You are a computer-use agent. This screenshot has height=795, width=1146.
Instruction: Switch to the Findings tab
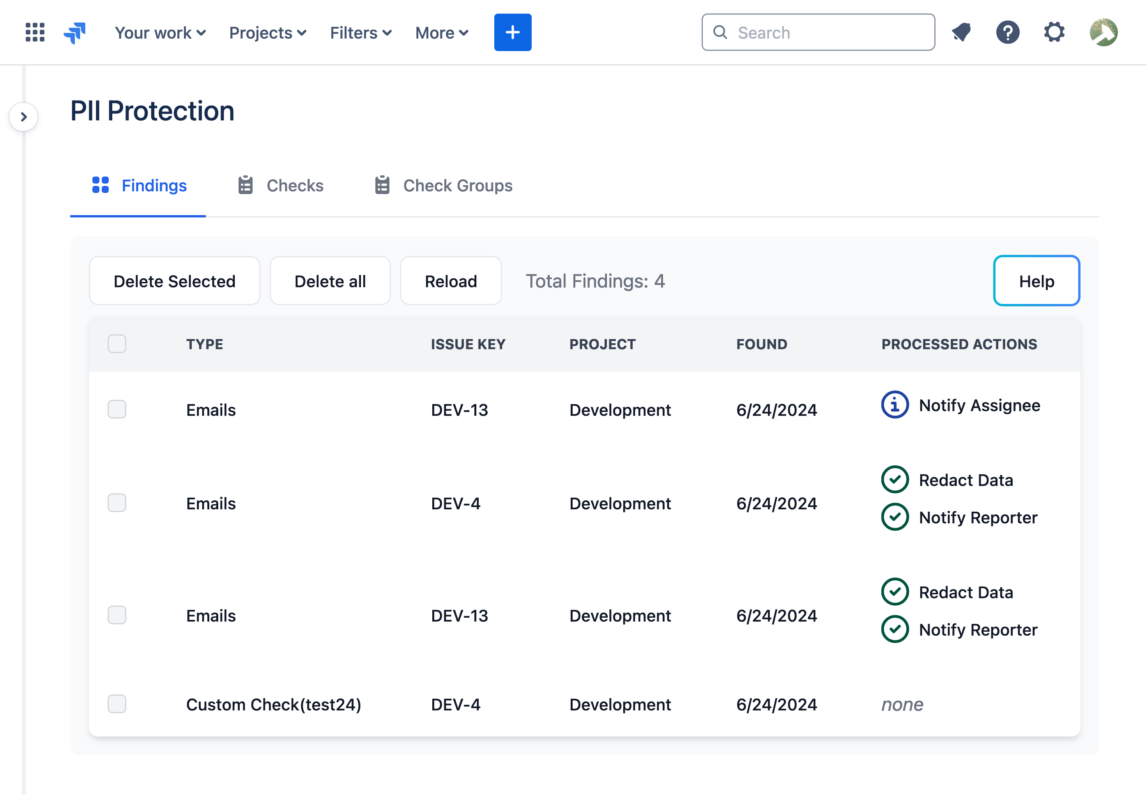coord(138,185)
